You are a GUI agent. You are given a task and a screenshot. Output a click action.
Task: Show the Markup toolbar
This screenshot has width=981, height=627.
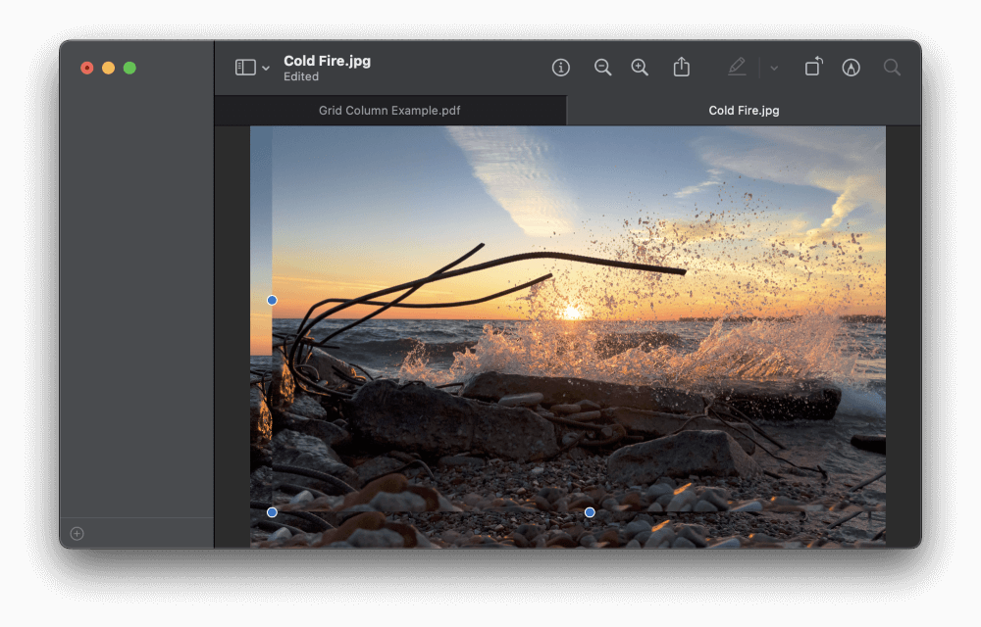coord(851,67)
